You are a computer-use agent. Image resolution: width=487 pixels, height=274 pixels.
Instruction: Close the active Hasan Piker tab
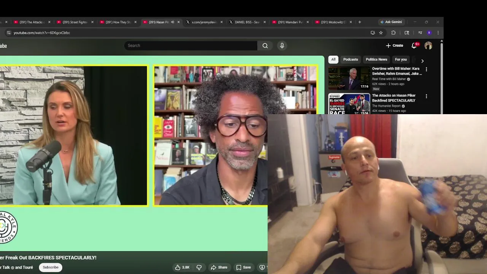pyautogui.click(x=178, y=22)
